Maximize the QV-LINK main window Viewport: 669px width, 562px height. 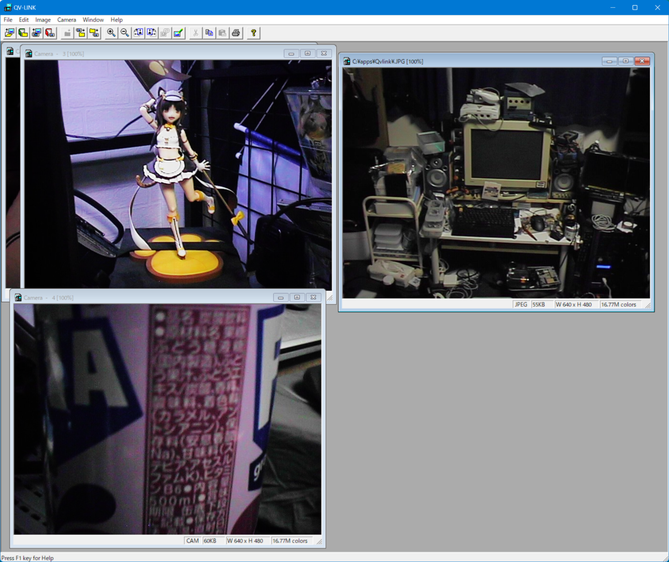(634, 7)
